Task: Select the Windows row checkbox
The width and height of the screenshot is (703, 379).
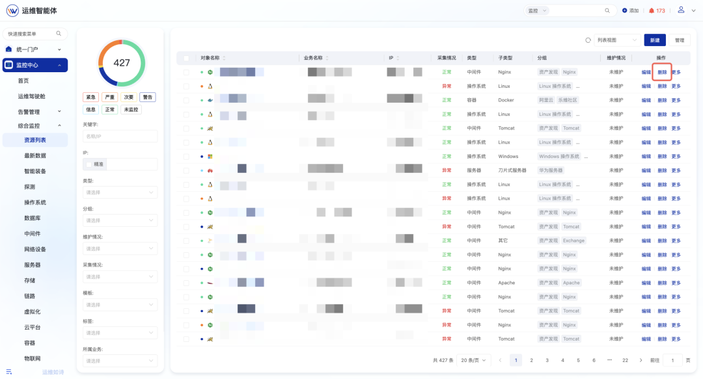Action: click(x=186, y=157)
